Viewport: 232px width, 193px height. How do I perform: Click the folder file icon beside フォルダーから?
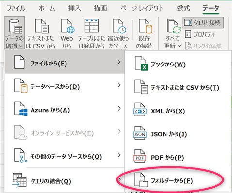pyautogui.click(x=141, y=180)
